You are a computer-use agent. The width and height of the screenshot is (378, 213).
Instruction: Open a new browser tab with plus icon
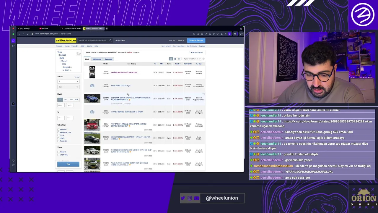(x=107, y=28)
